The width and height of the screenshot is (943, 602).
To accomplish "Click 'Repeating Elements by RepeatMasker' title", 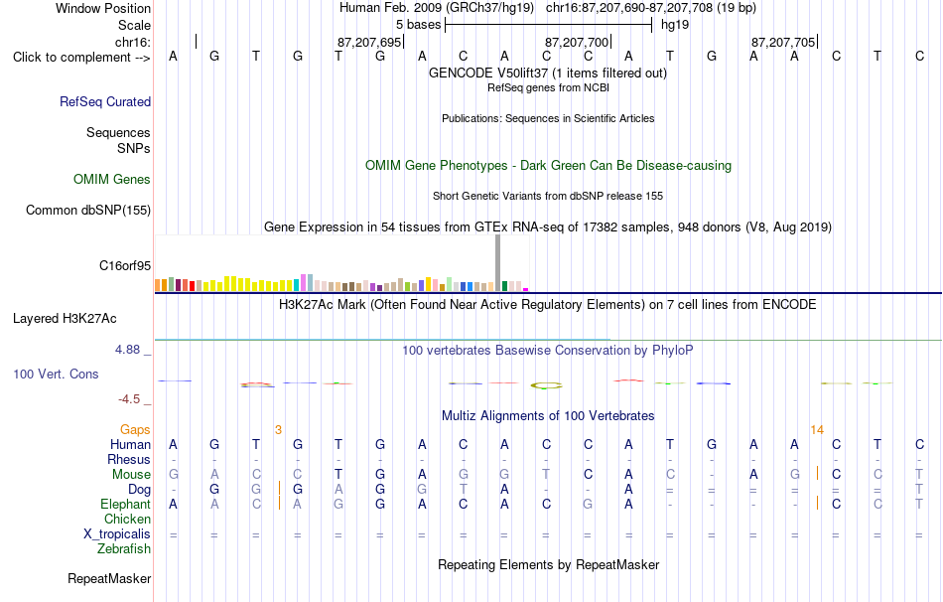I will tap(549, 564).
